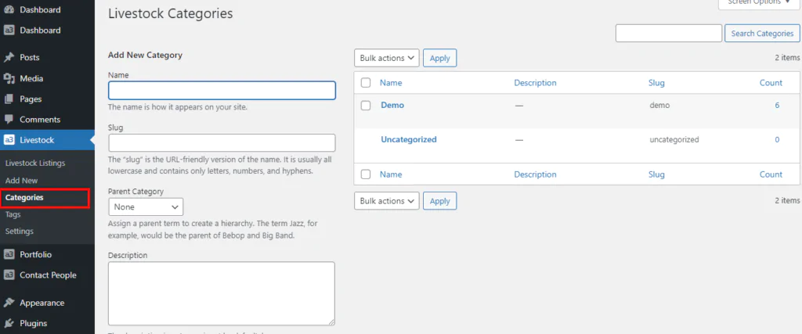This screenshot has width=802, height=334.
Task: Click the Posts pin icon in sidebar
Action: pos(9,57)
